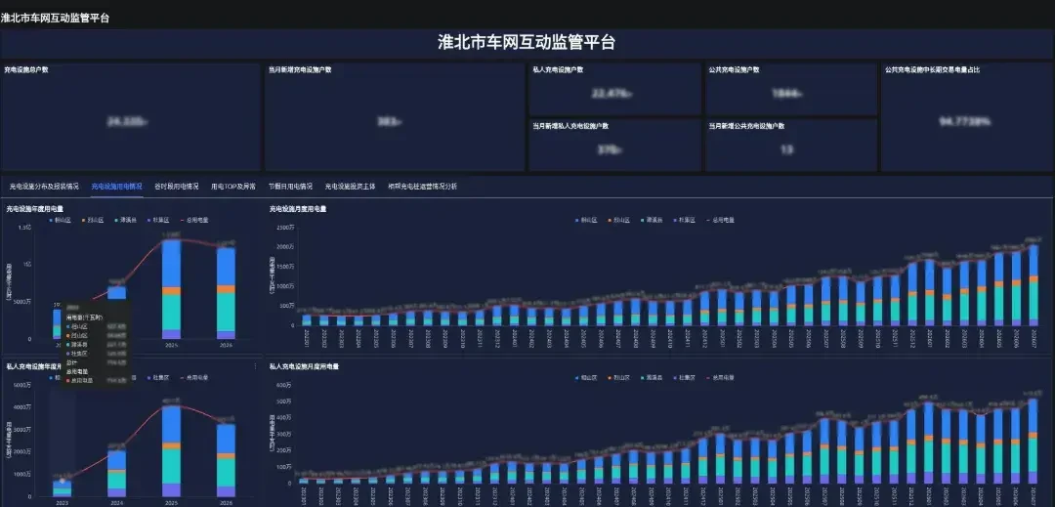The image size is (1055, 507).
Task: Click the rightmost bar in 充电设施月度用电量 chart
Action: click(x=1034, y=285)
